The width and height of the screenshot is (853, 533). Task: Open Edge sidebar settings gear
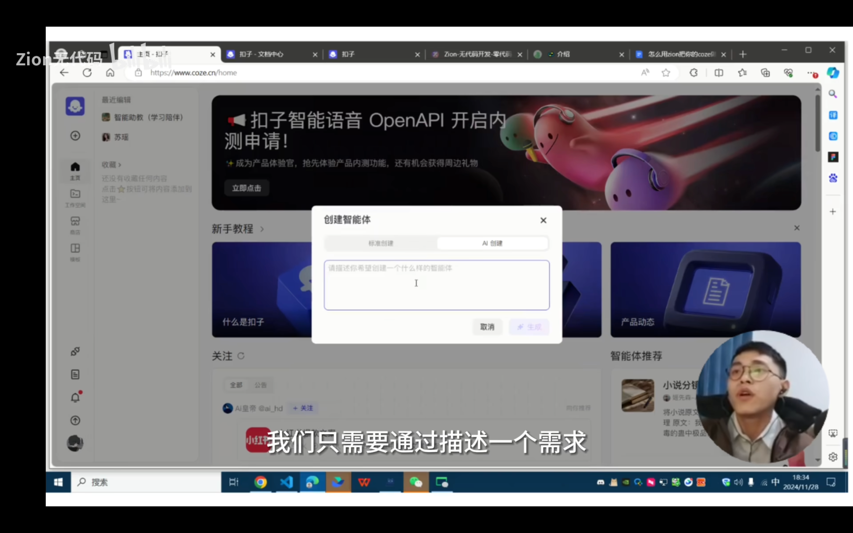point(833,457)
